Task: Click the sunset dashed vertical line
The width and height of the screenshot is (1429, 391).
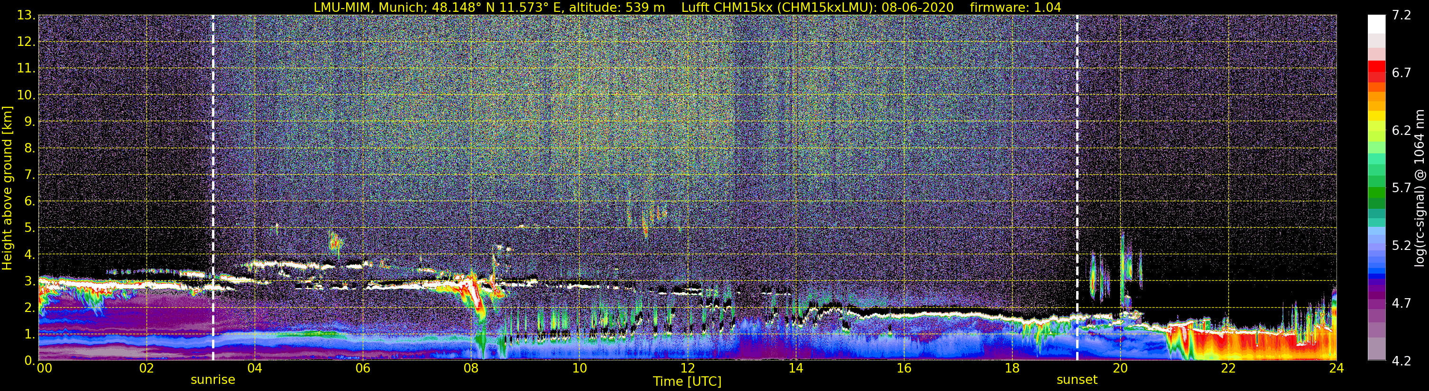Action: click(1077, 188)
